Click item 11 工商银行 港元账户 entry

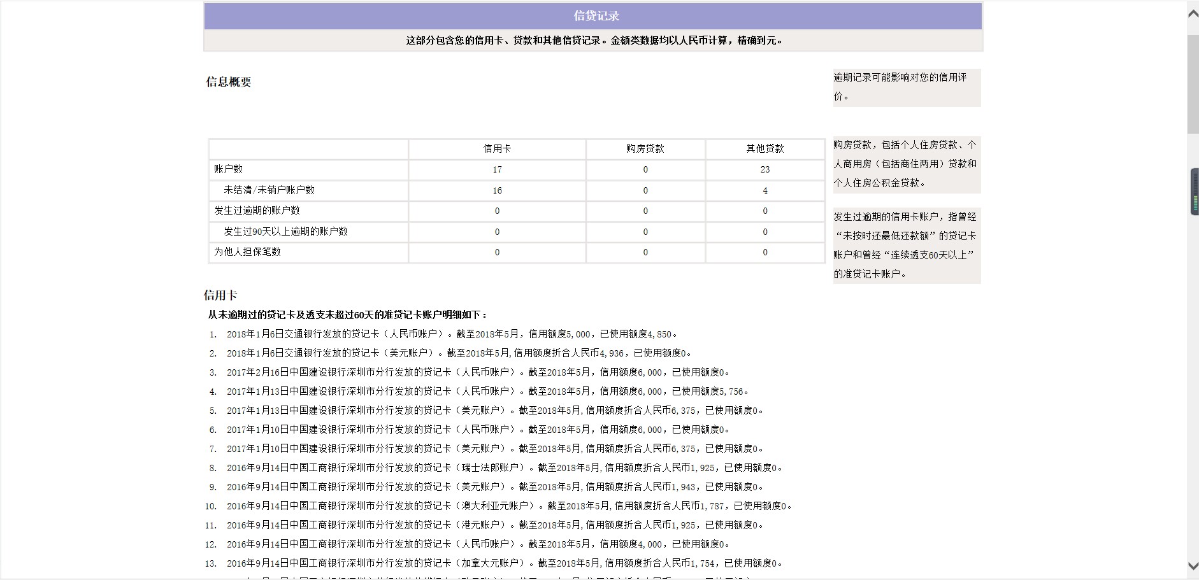click(x=495, y=525)
